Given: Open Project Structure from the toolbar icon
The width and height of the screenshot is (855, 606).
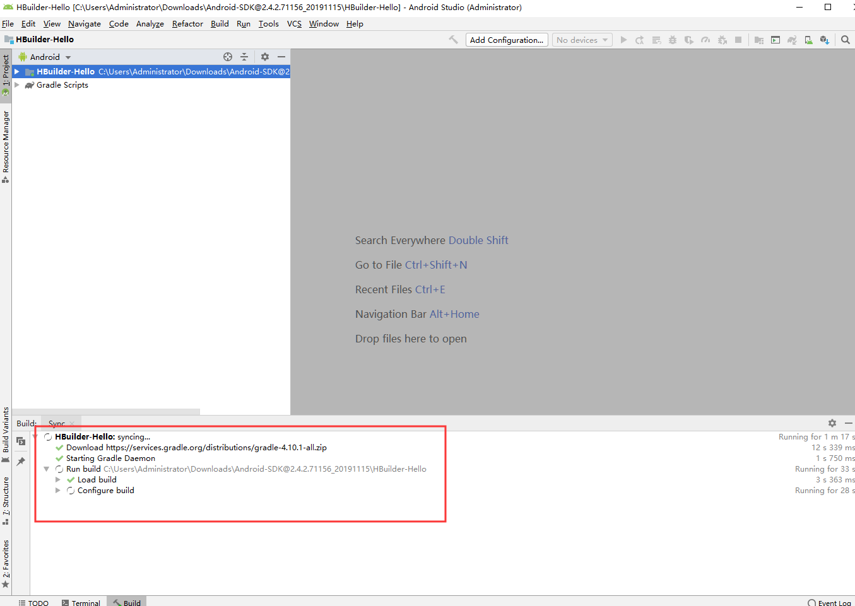Looking at the screenshot, I should pyautogui.click(x=759, y=40).
